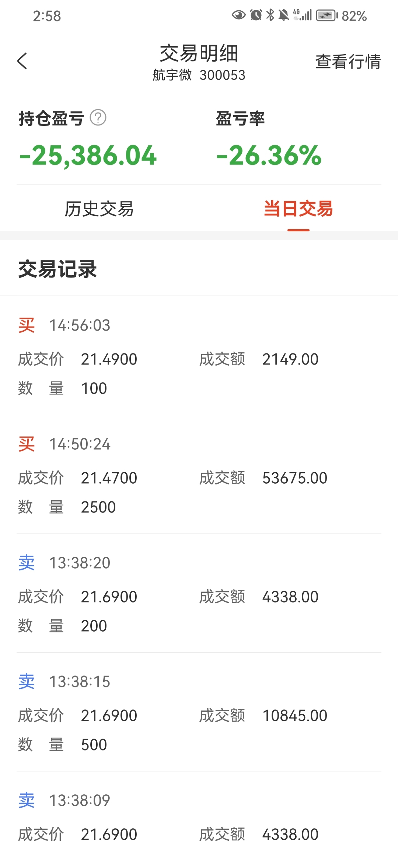Switch to the 历史交易 tab

pyautogui.click(x=99, y=209)
